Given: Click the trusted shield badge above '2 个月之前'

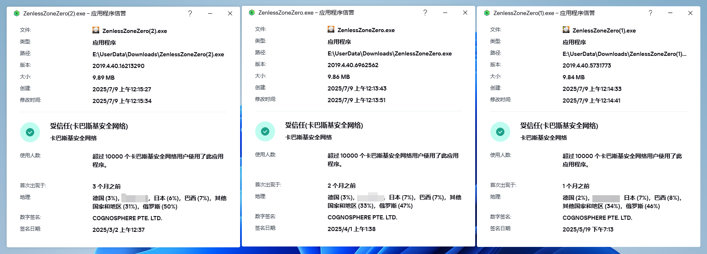Looking at the screenshot, I should [265, 131].
